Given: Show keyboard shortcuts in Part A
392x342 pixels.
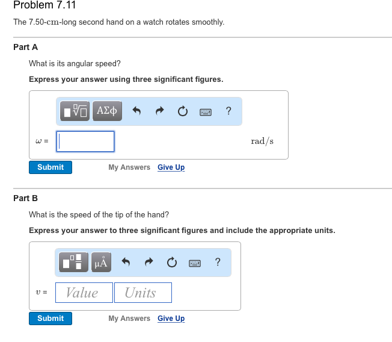Looking at the screenshot, I should pyautogui.click(x=205, y=111).
